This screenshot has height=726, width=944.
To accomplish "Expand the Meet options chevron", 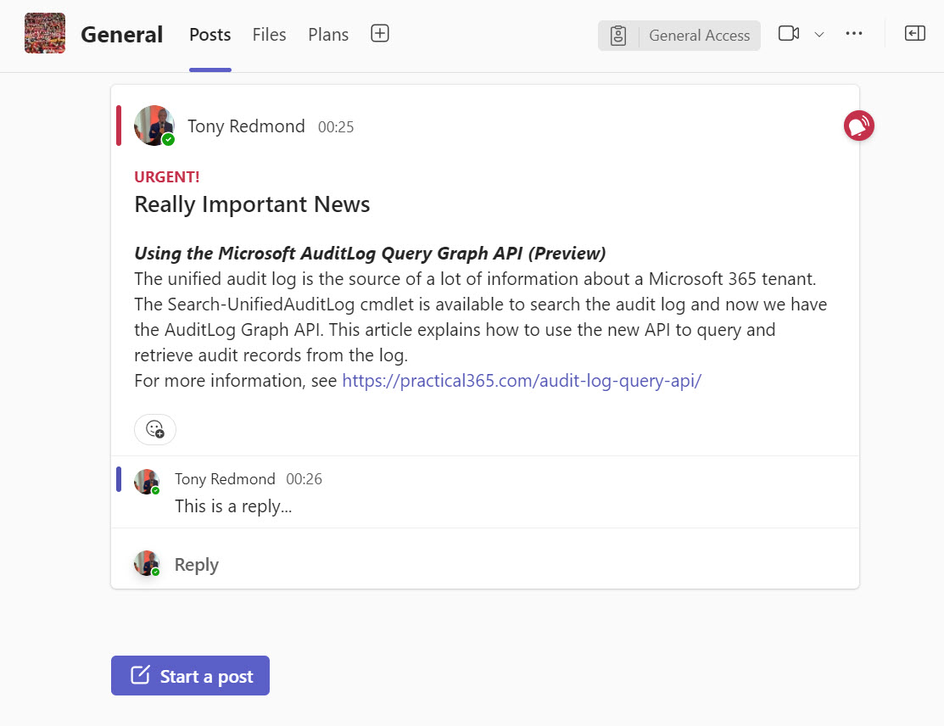I will pos(818,36).
